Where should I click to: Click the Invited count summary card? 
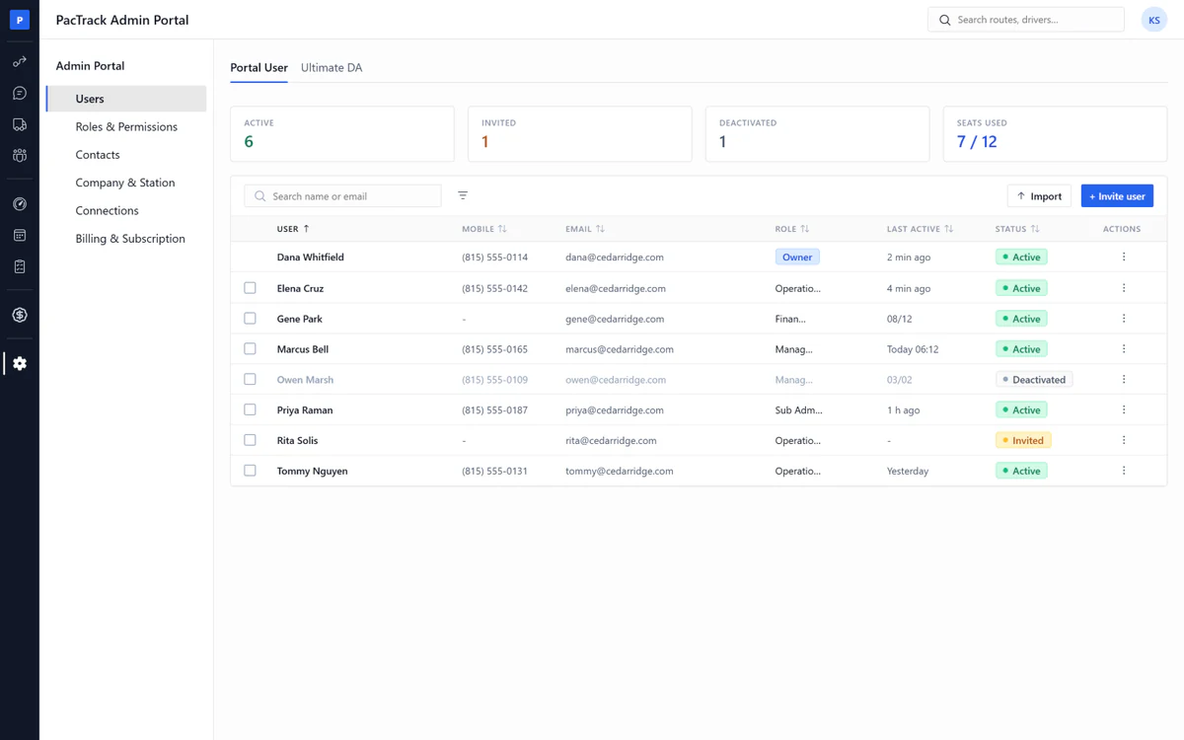[579, 134]
